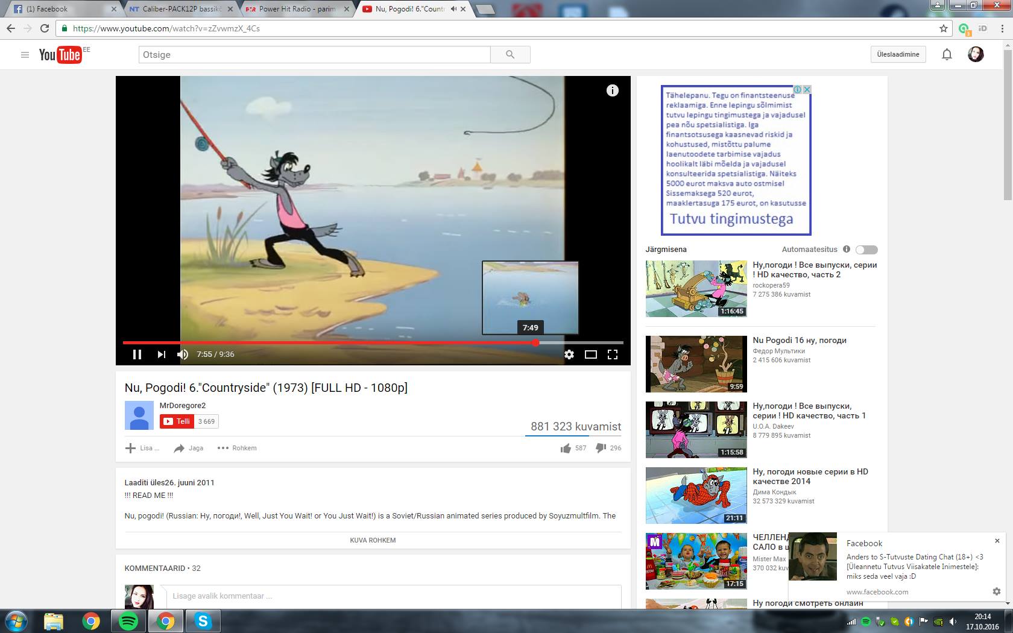Image resolution: width=1013 pixels, height=633 pixels.
Task: Bookmark page with star icon
Action: click(x=944, y=28)
